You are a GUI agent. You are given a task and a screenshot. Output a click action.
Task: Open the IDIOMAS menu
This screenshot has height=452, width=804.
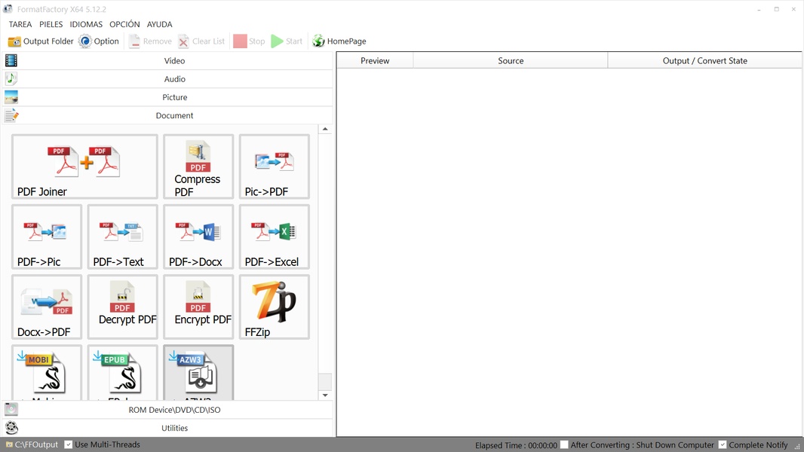pyautogui.click(x=86, y=25)
